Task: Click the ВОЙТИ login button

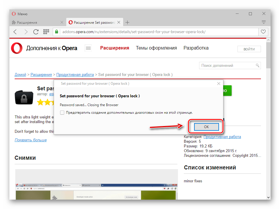Action: point(249,49)
